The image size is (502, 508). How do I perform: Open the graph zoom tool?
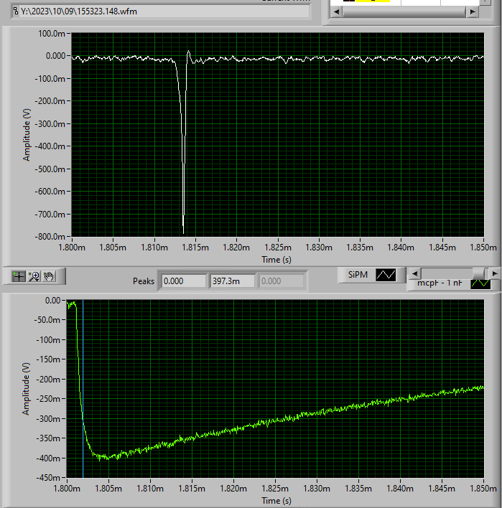pyautogui.click(x=34, y=276)
